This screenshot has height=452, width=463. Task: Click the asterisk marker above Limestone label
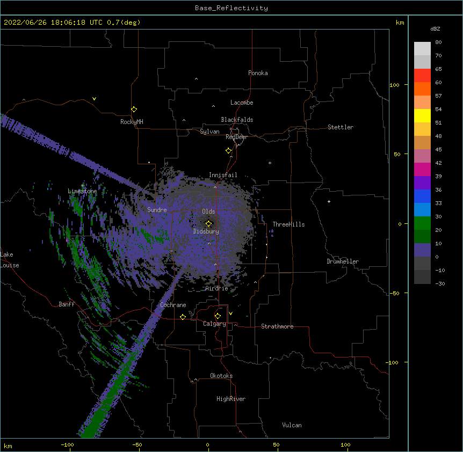pos(83,186)
